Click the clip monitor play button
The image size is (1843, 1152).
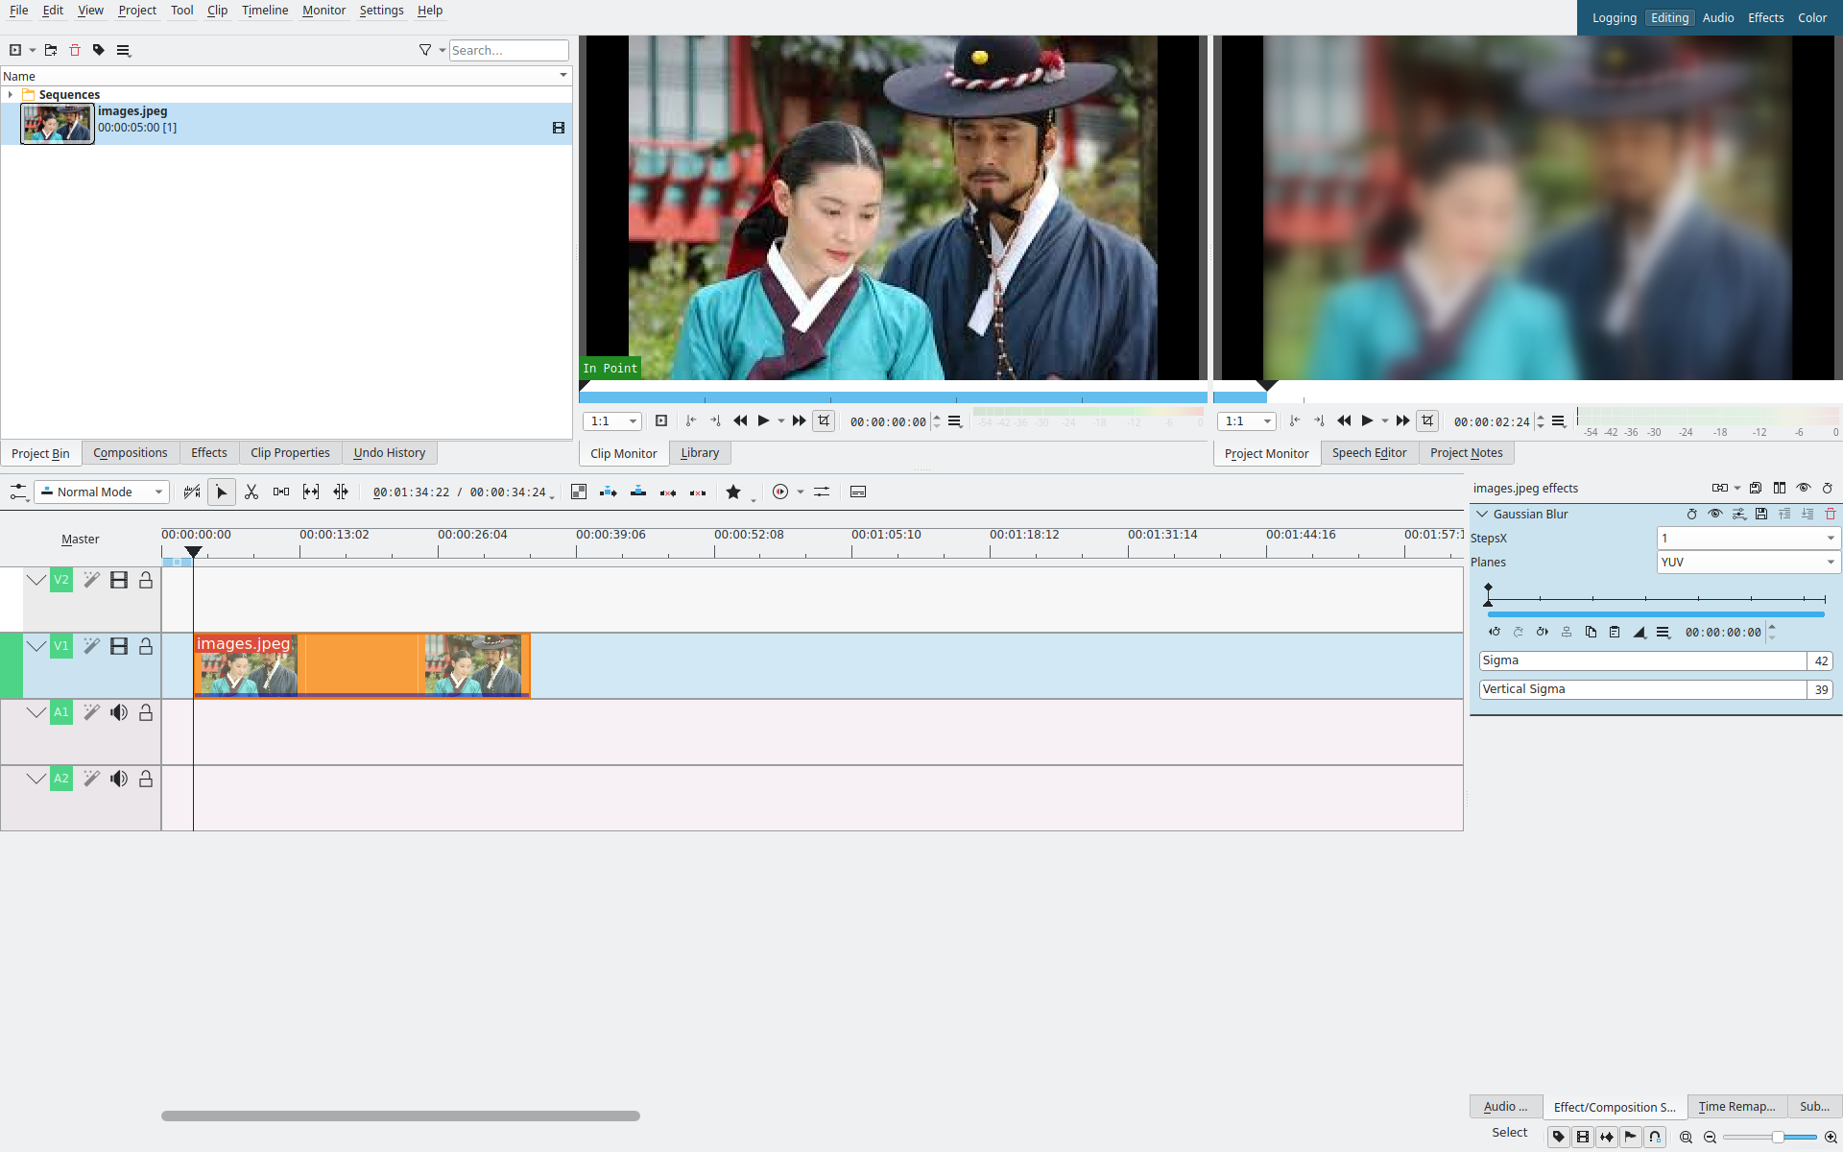pyautogui.click(x=763, y=420)
